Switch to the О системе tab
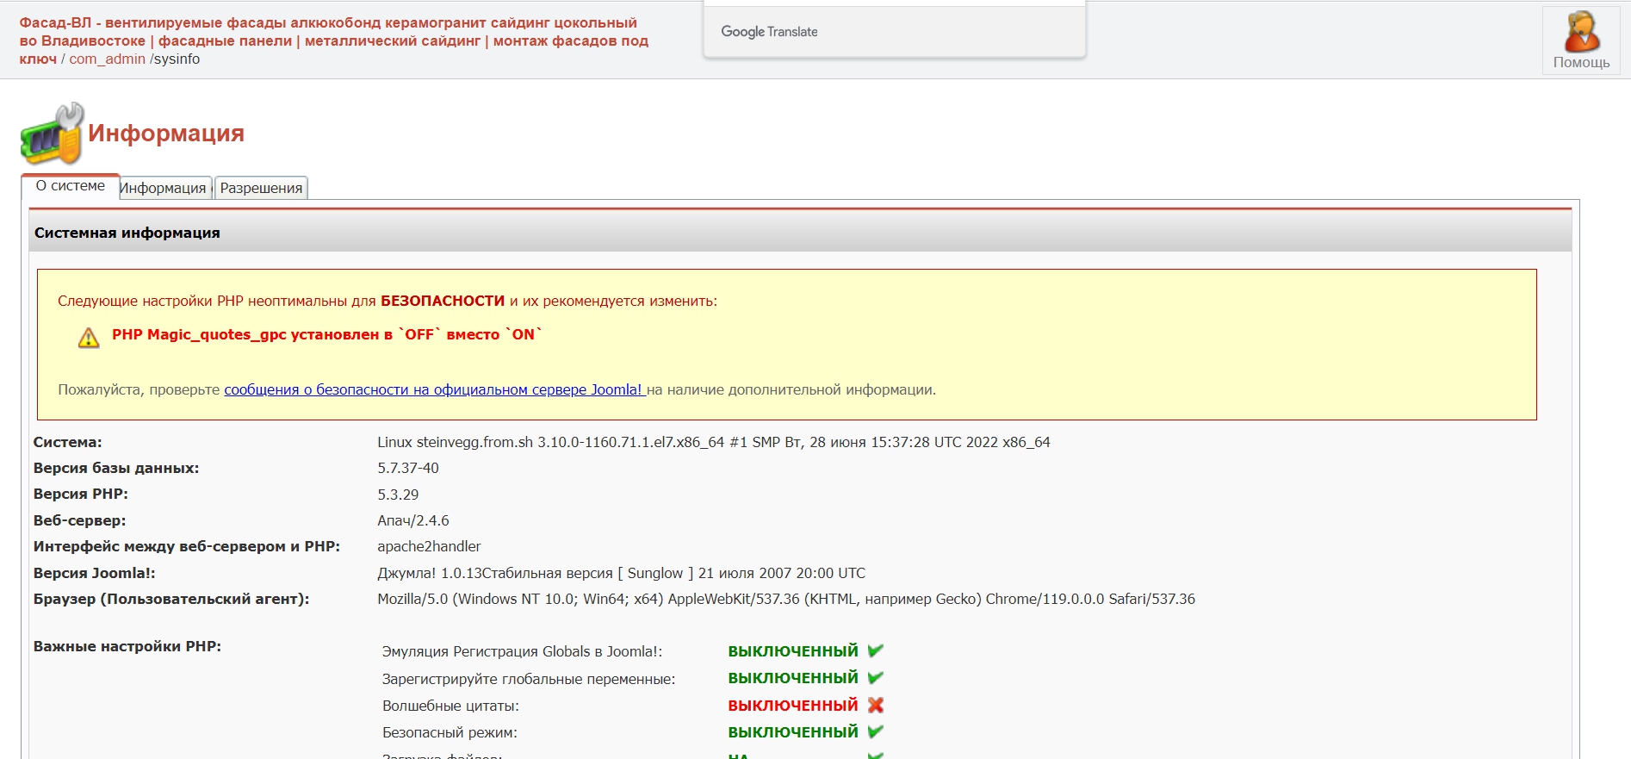 pos(71,186)
